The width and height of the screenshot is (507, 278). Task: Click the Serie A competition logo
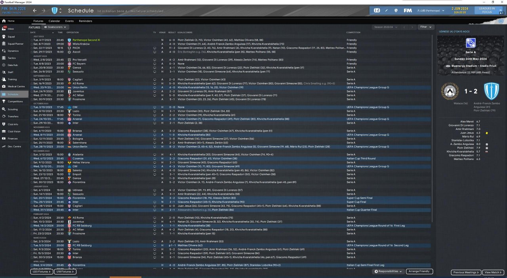click(x=471, y=43)
